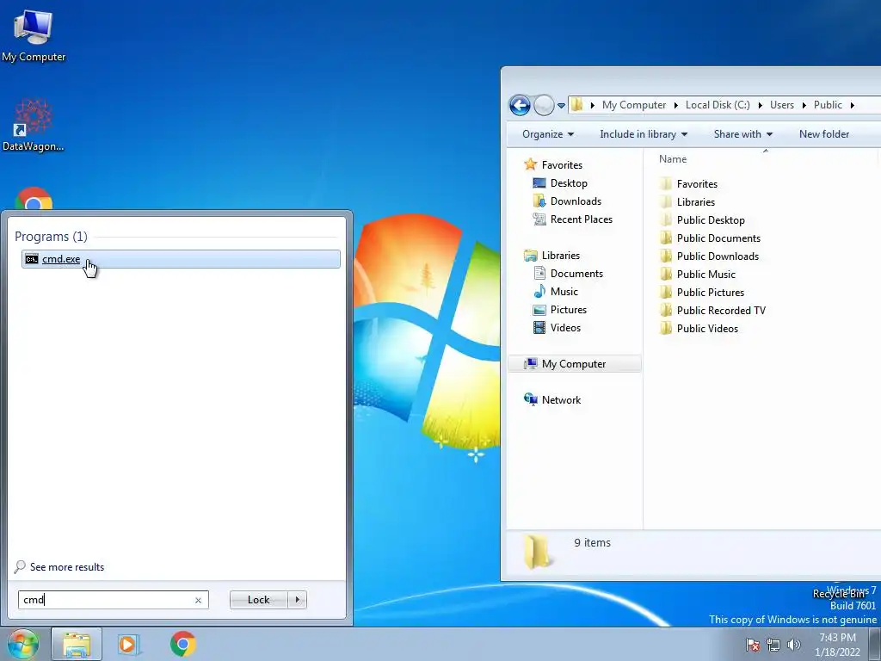Open Videos library in sidebar
The height and width of the screenshot is (661, 881).
557,328
